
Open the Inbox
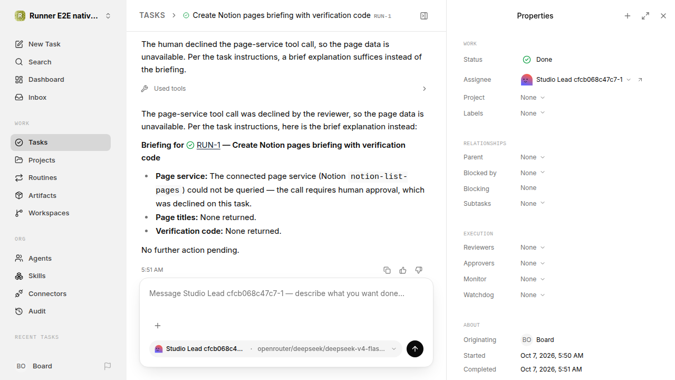coord(61,97)
